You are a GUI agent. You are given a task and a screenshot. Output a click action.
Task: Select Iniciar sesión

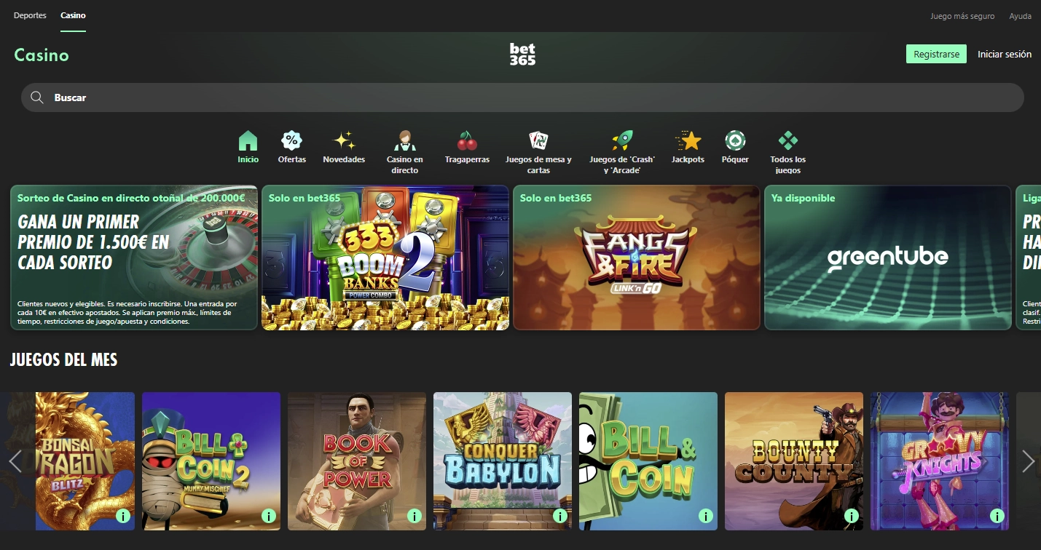pyautogui.click(x=1005, y=53)
